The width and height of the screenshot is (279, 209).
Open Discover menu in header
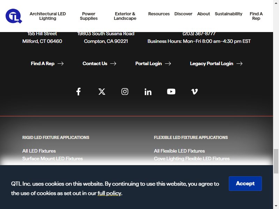(183, 14)
